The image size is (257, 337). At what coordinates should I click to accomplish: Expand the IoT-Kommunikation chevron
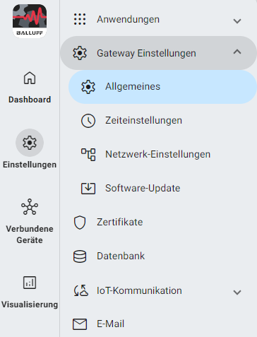pos(237,292)
